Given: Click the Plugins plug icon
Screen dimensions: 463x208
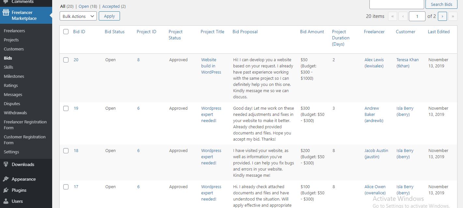Looking at the screenshot, I should (6, 190).
